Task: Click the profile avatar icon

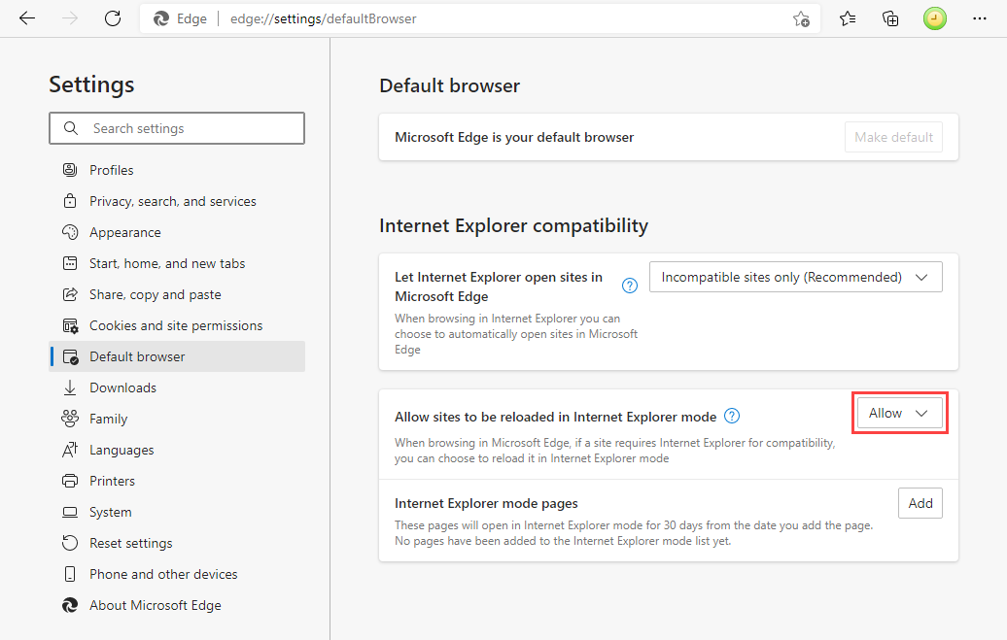Action: (935, 18)
